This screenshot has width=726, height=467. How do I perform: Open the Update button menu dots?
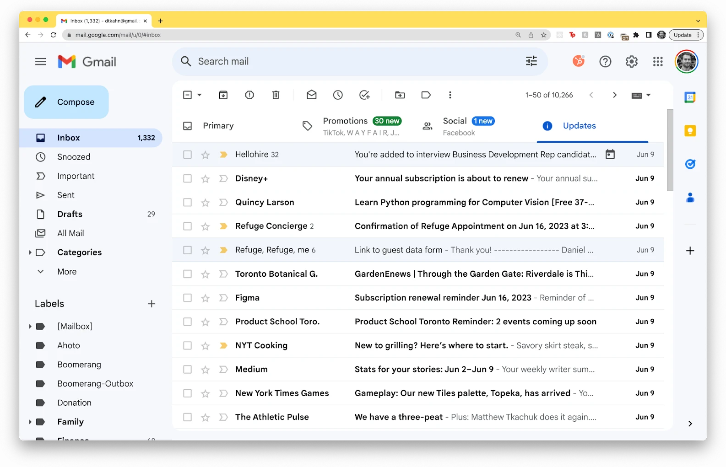point(698,35)
